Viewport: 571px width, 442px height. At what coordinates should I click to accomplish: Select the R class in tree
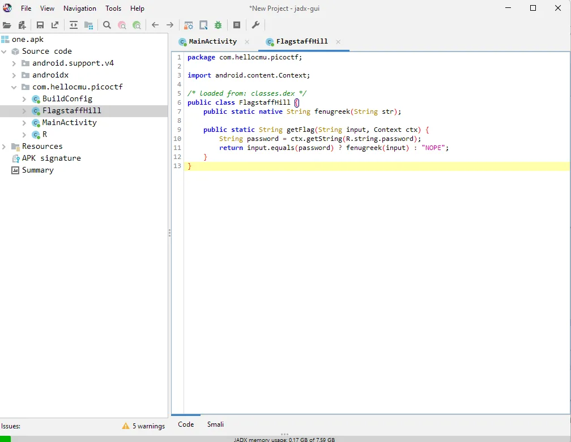45,134
